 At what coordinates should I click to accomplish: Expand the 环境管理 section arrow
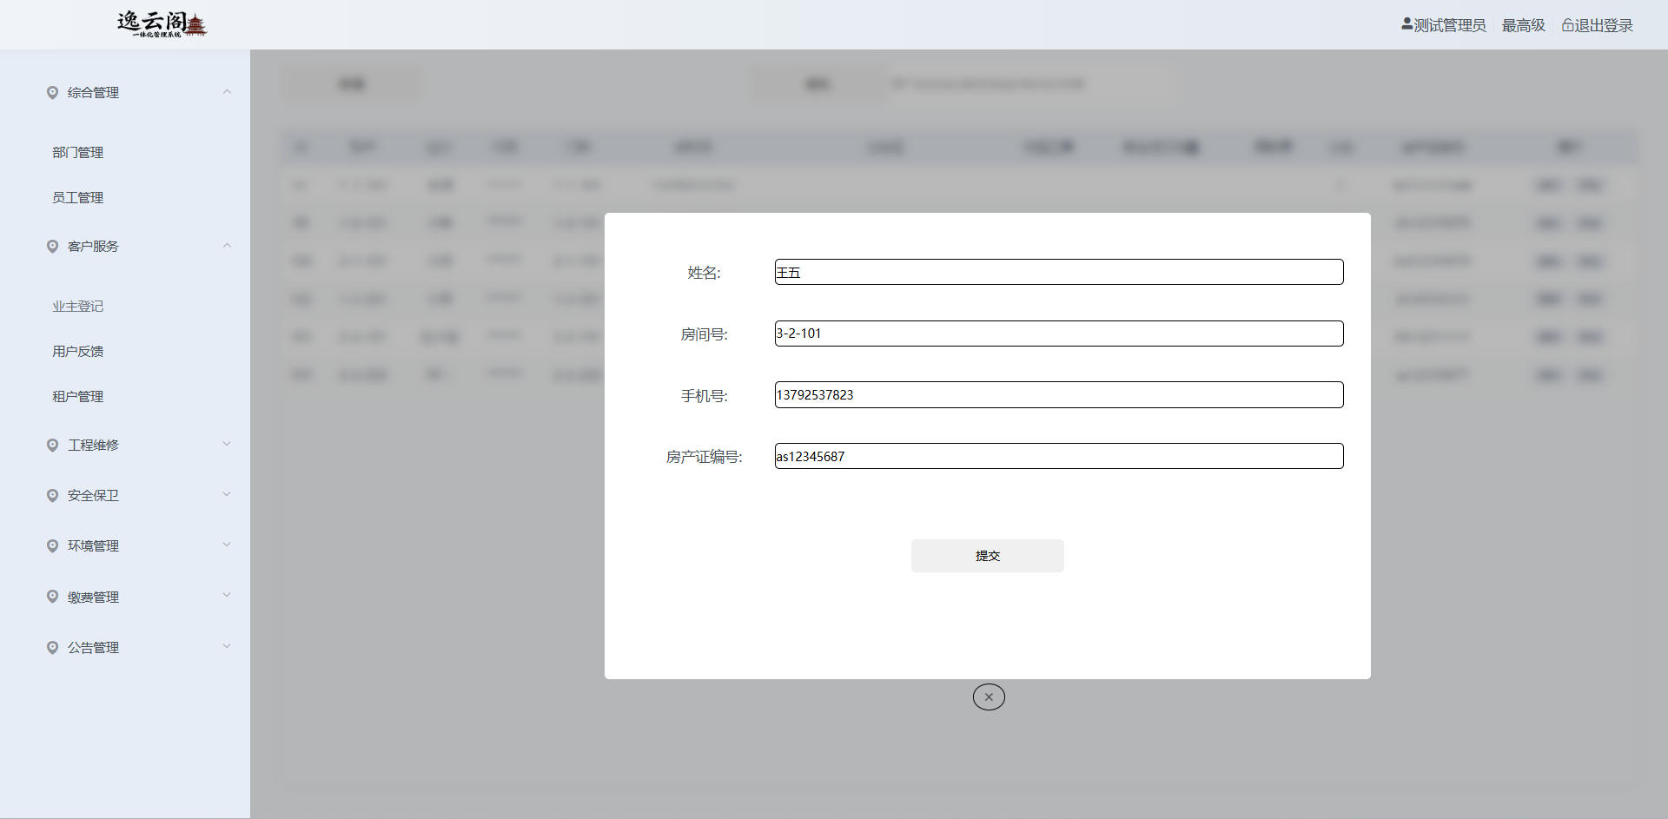point(227,545)
